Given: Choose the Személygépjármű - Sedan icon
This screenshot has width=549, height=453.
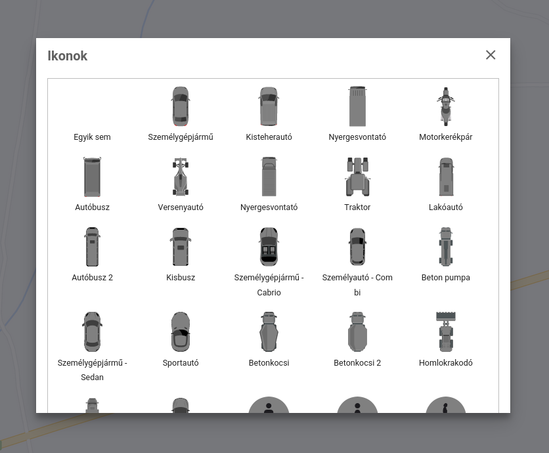Looking at the screenshot, I should click(93, 332).
